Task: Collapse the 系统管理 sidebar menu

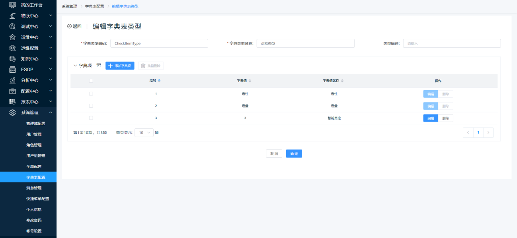Action: point(51,112)
